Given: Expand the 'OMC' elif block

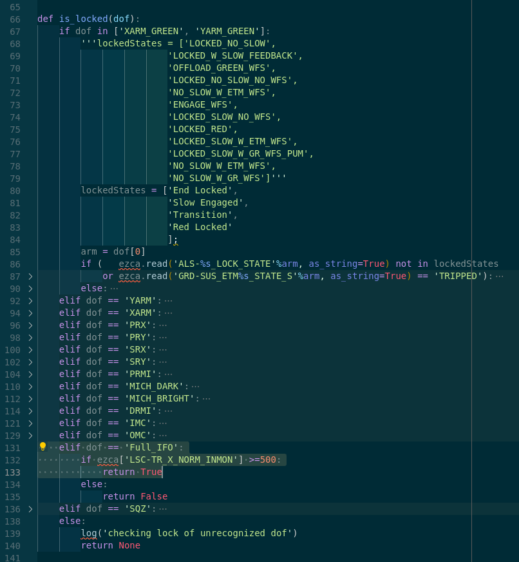Looking at the screenshot, I should pos(30,436).
